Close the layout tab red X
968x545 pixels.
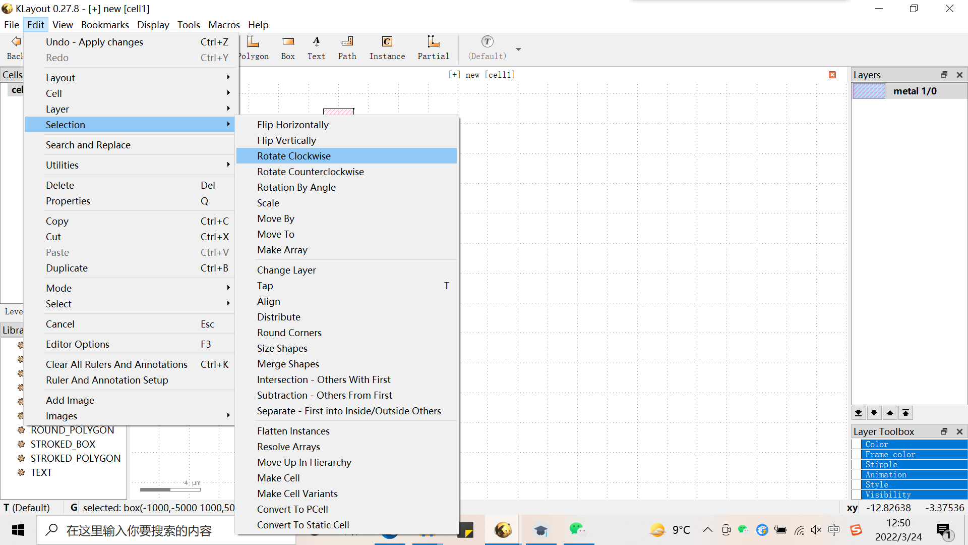click(x=832, y=75)
